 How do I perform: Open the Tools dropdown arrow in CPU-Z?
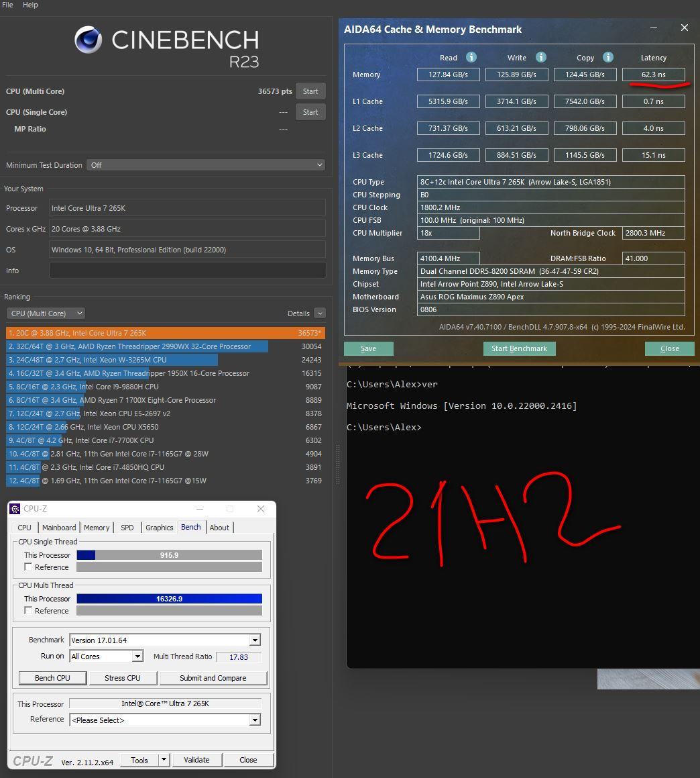164,760
